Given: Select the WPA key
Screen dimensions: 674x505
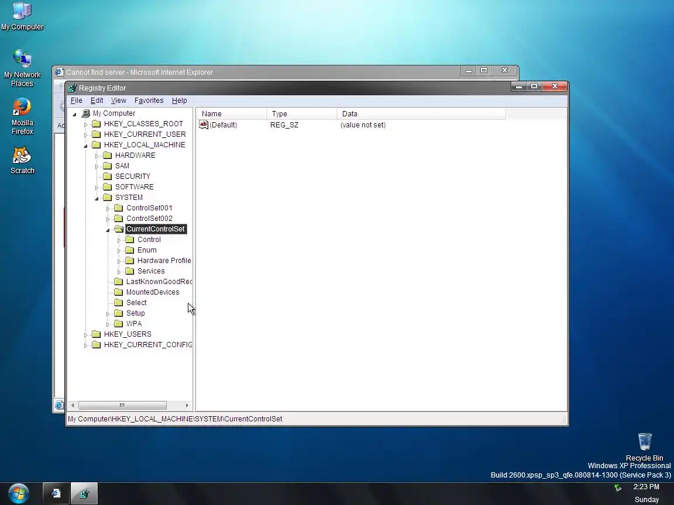Looking at the screenshot, I should [133, 324].
